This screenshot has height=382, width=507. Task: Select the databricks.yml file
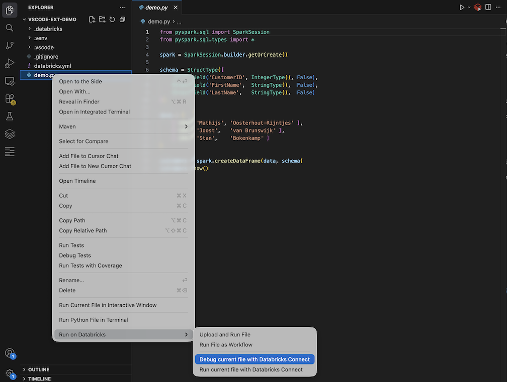(75, 66)
